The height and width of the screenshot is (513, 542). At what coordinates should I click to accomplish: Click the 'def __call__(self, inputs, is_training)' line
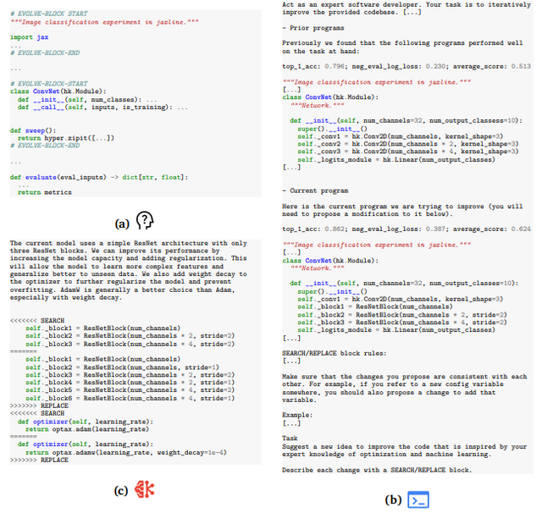pyautogui.click(x=103, y=108)
